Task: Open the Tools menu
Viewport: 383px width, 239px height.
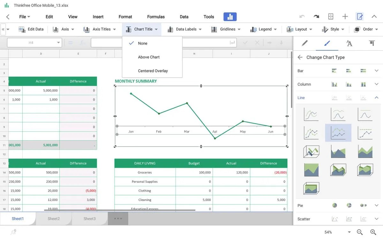Action: pos(209,17)
